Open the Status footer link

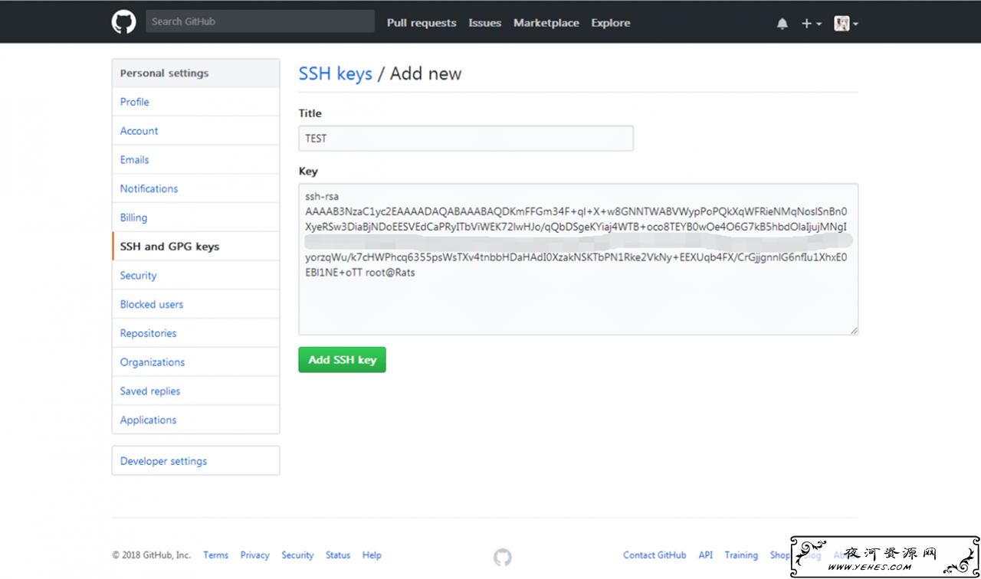tap(338, 555)
